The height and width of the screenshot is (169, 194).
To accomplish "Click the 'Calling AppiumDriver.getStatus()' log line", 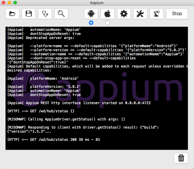I will point(66,119).
